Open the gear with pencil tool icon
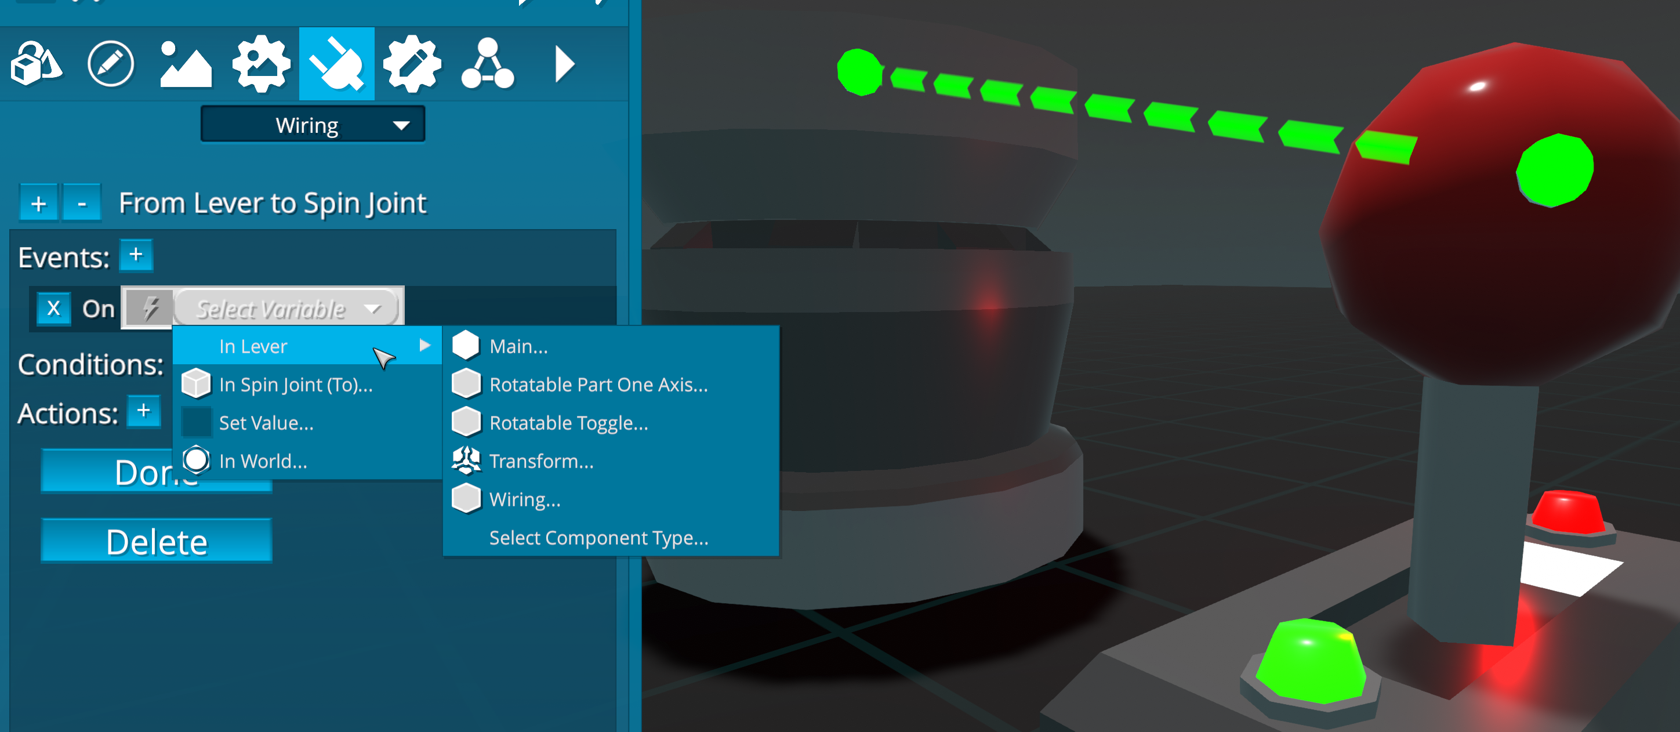This screenshot has height=732, width=1680. click(x=412, y=64)
